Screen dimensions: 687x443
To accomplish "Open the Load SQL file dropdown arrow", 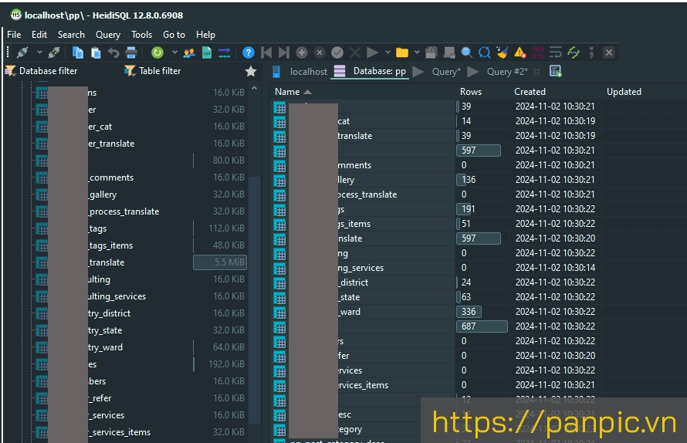I will [x=417, y=52].
